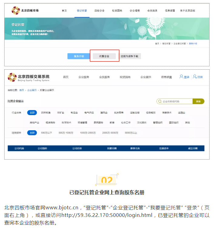Click 企业登记托管 in the breadcrumb
The width and height of the screenshot is (215, 229).
point(180,44)
